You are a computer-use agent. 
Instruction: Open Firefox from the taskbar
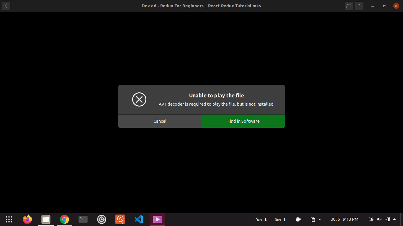[27, 219]
